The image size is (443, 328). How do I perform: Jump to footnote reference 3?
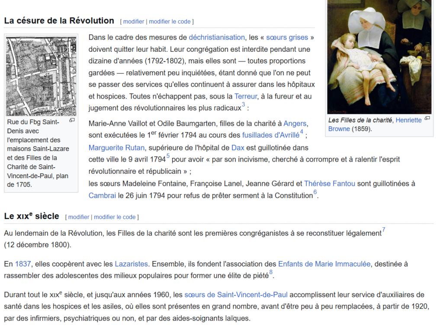243,105
